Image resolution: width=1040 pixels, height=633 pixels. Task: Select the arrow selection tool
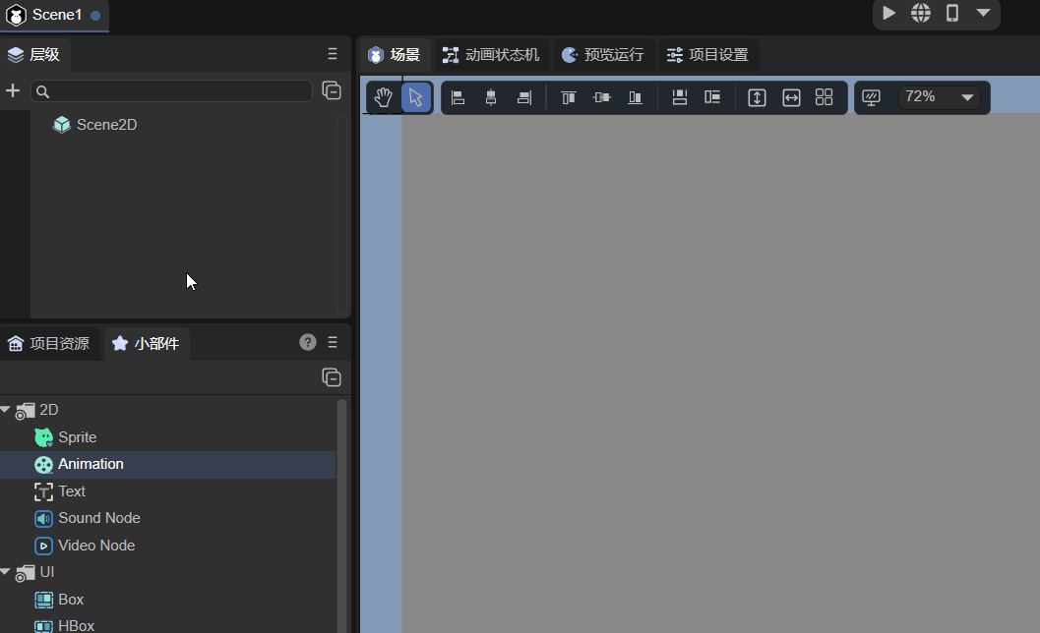click(416, 97)
